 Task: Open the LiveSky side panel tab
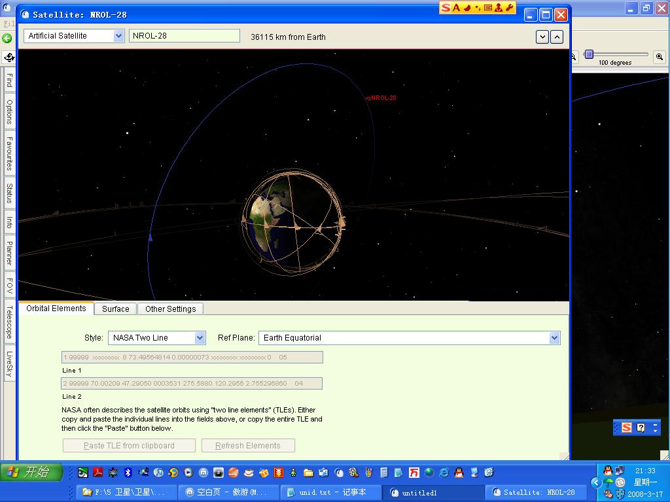(x=9, y=363)
